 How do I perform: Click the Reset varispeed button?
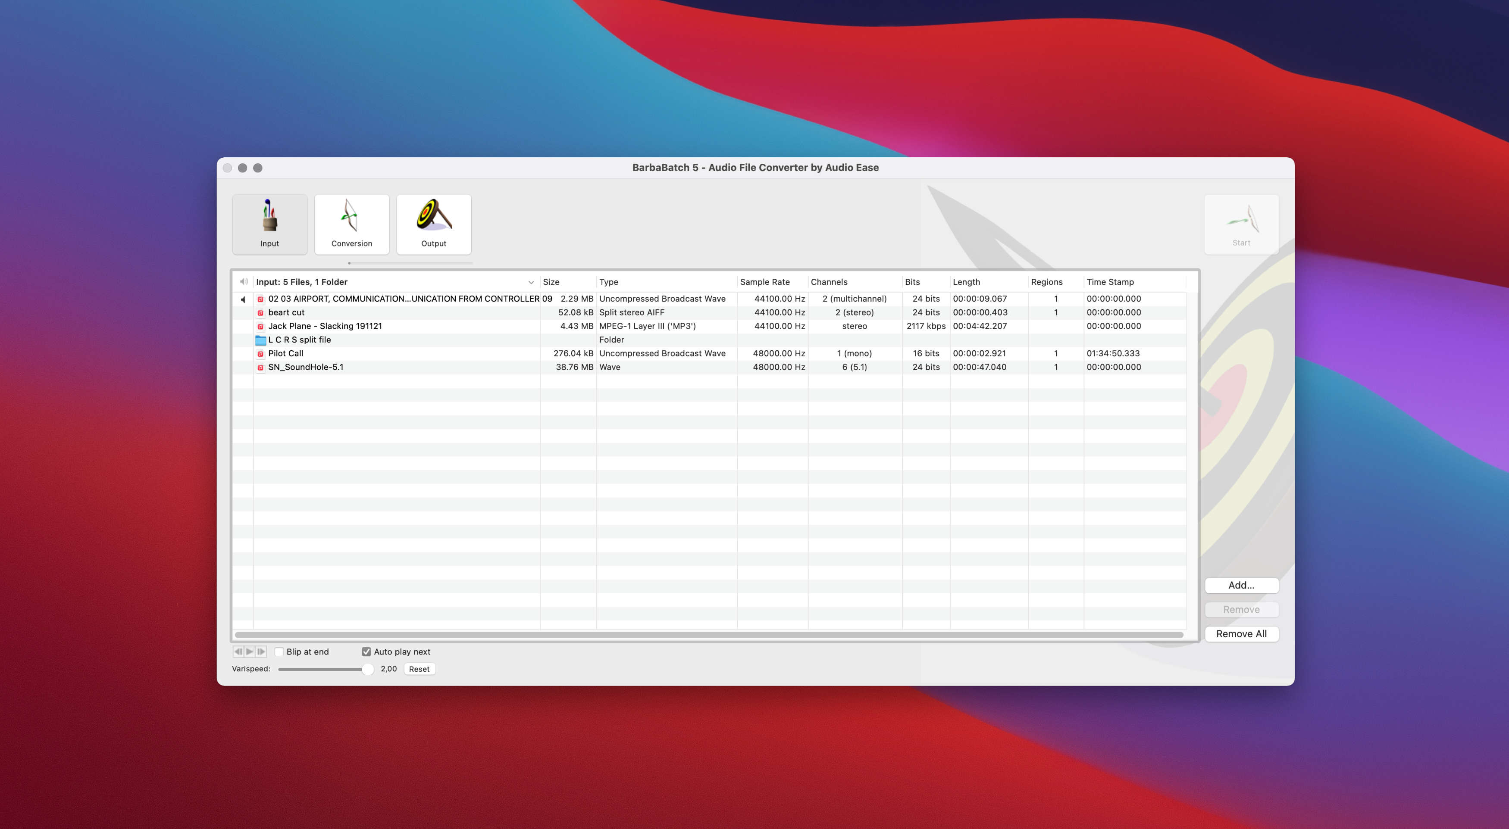(x=419, y=669)
